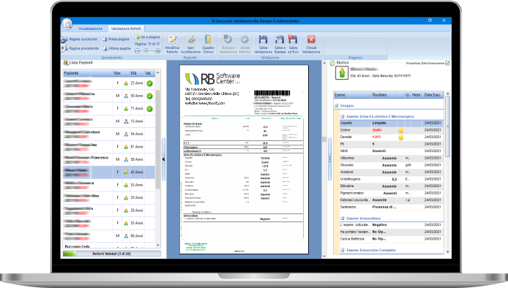The height and width of the screenshot is (288, 508).
Task: Click Apri Accettazione icon
Action: coord(190,45)
